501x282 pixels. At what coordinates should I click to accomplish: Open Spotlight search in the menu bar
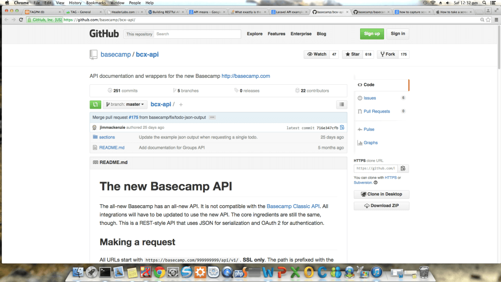point(484,3)
